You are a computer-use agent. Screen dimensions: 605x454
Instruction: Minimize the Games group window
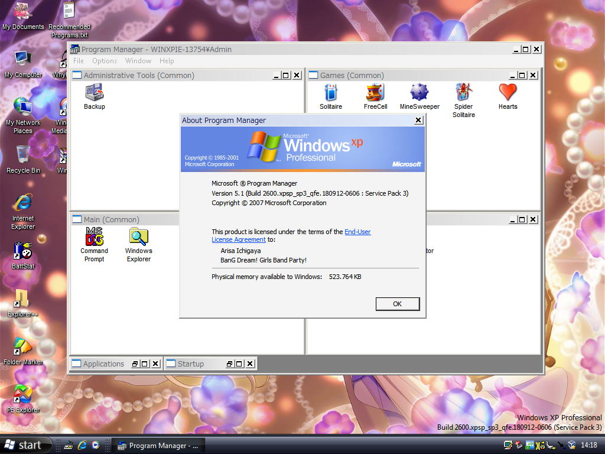click(512, 75)
